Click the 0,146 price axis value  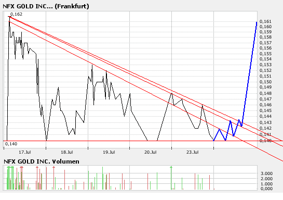pos(265,105)
